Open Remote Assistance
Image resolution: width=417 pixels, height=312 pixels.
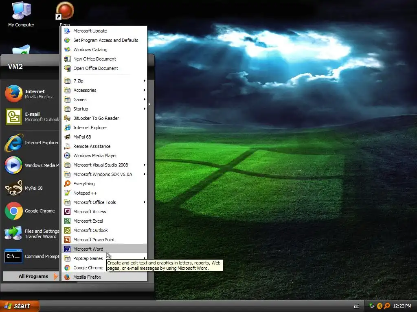click(x=104, y=146)
